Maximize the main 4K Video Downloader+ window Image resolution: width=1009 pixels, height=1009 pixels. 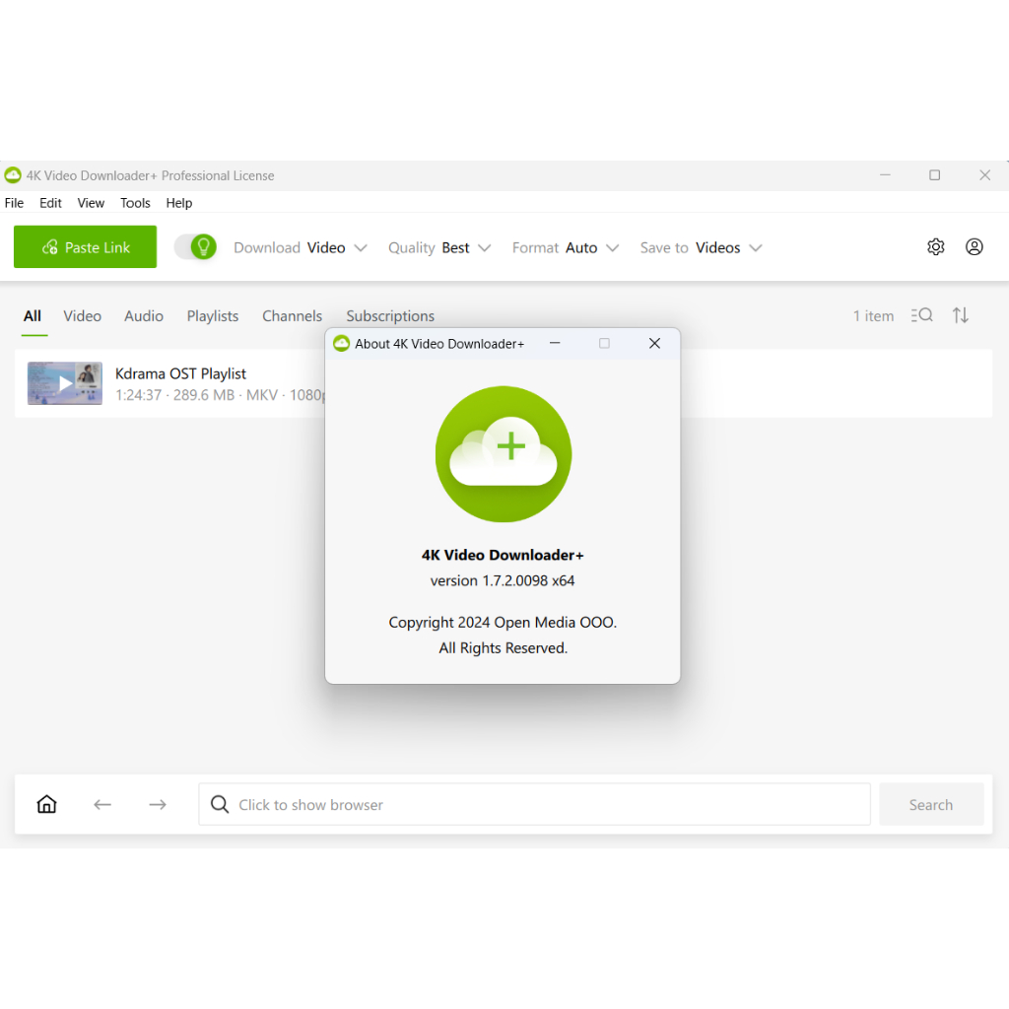(x=934, y=175)
